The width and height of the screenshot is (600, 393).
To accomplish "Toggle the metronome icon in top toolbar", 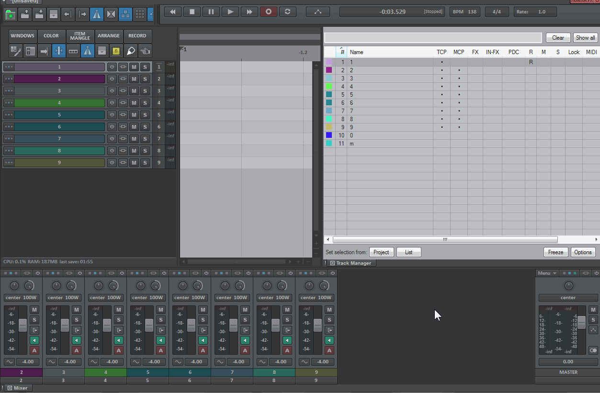I will coord(97,14).
